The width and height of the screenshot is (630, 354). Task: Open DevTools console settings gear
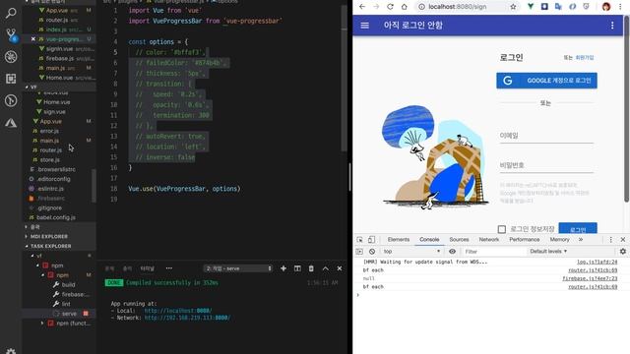click(623, 252)
